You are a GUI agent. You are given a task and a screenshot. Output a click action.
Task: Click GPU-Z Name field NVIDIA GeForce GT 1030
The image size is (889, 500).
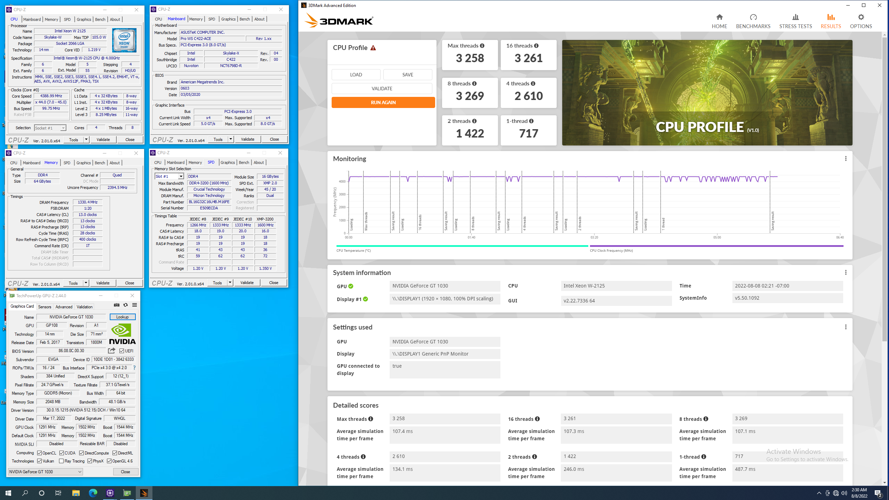pyautogui.click(x=71, y=317)
